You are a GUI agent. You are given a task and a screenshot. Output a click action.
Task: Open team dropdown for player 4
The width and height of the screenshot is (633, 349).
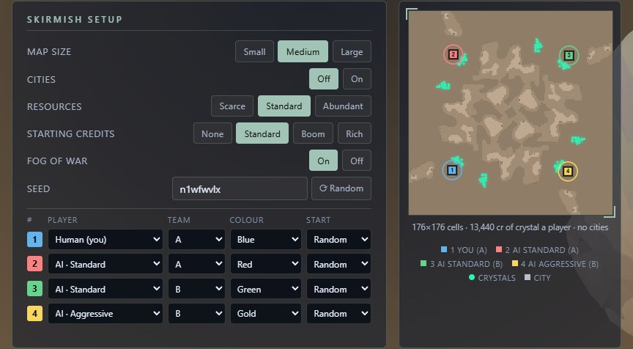[x=196, y=314]
